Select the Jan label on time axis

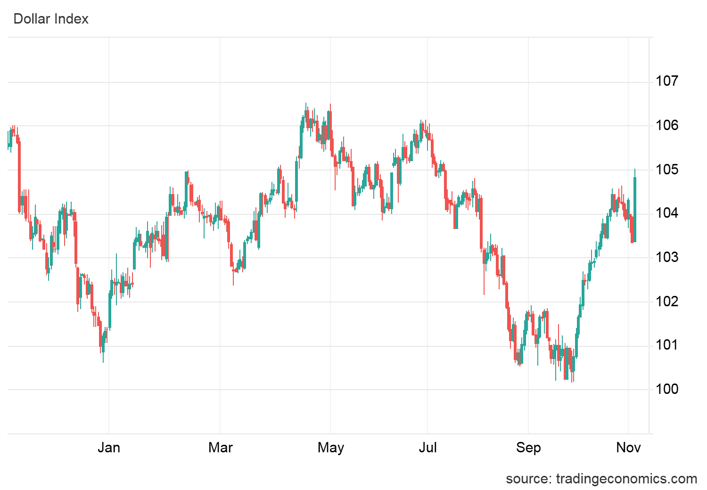click(109, 447)
